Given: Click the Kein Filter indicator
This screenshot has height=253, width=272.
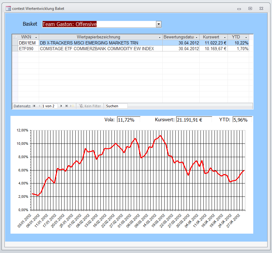Looking at the screenshot, I should 90,106.
